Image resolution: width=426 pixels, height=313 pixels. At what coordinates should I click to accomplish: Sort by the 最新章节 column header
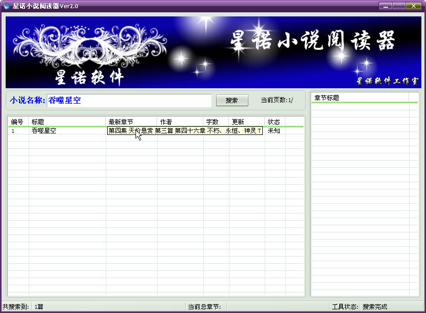pos(131,122)
